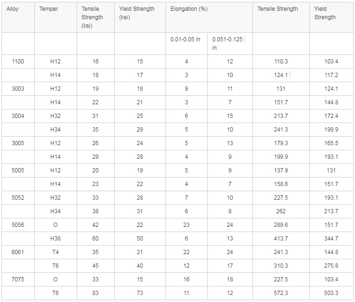The width and height of the screenshot is (355, 302).
Task: Select the H38 temper cell
Action: [x=55, y=239]
